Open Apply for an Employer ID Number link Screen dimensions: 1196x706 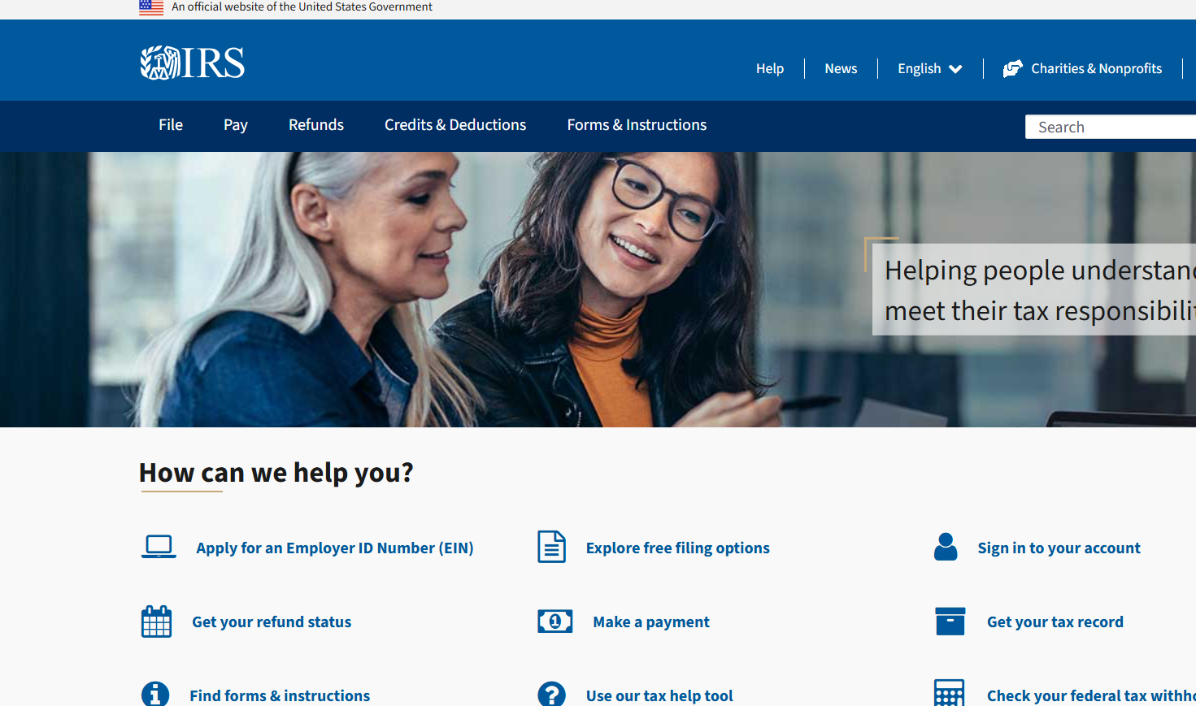(x=334, y=548)
